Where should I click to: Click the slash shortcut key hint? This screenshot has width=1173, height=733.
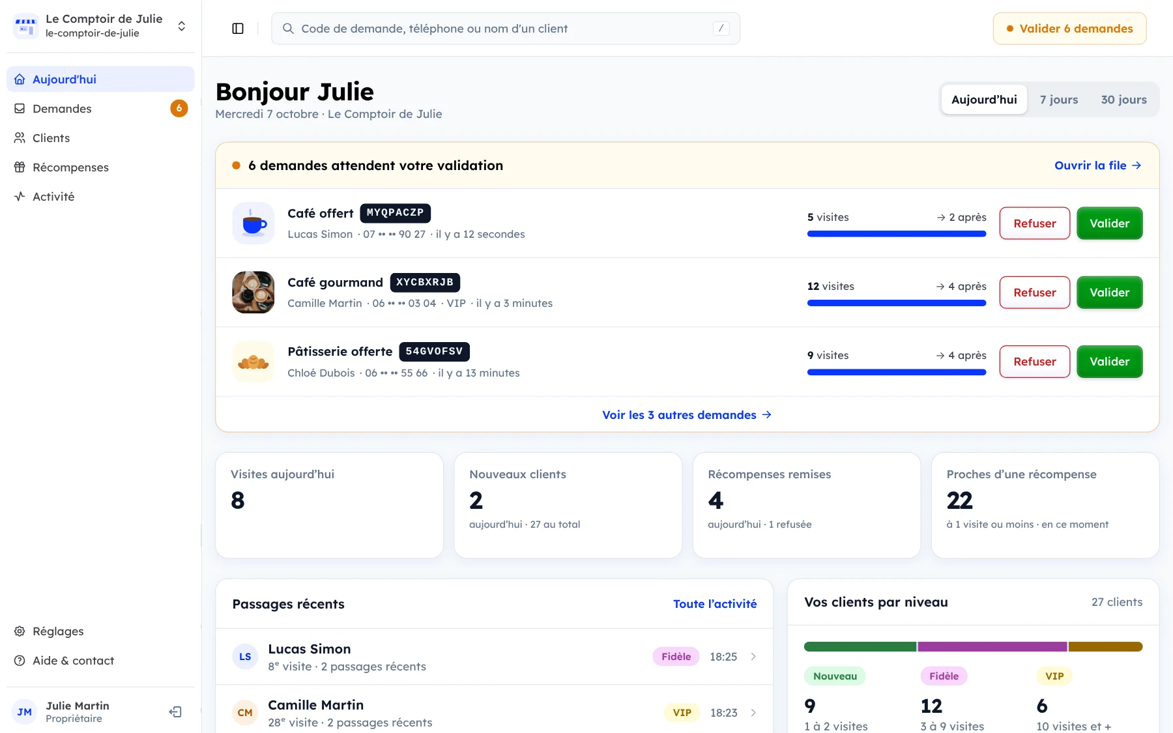pyautogui.click(x=721, y=28)
